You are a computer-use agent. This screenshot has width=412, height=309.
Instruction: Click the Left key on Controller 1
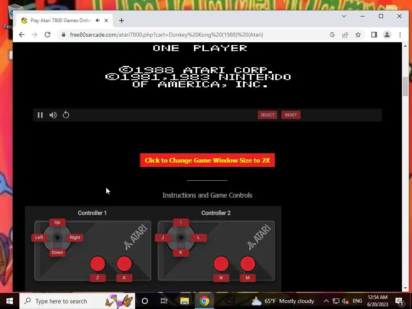pyautogui.click(x=39, y=237)
